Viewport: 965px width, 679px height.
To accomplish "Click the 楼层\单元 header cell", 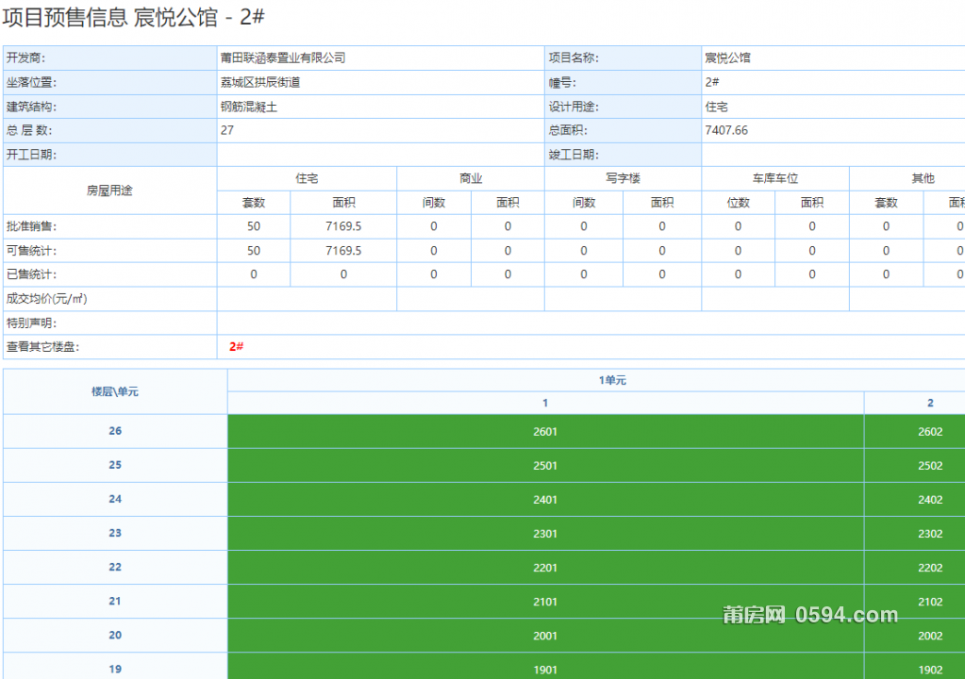I will 115,391.
